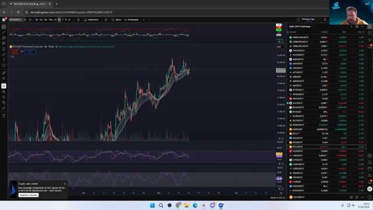Click the undo arrow in top toolbar
Screen dimensions: 373x210
coord(144,20)
